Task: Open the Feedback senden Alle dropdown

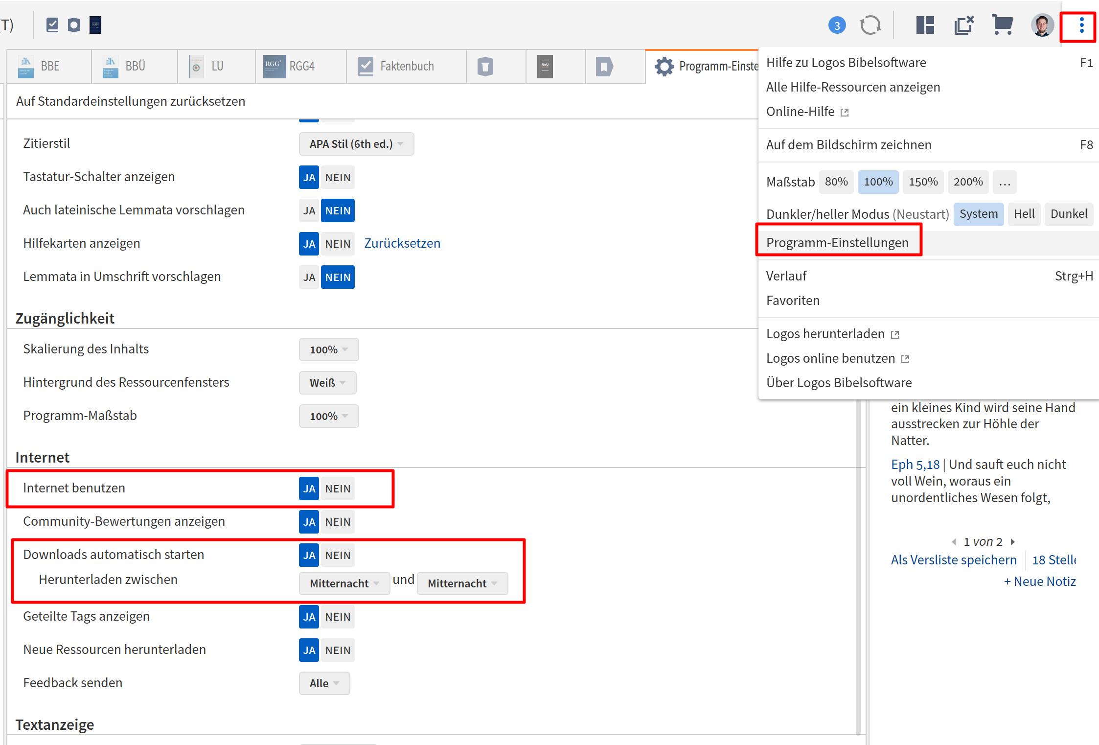Action: [324, 683]
